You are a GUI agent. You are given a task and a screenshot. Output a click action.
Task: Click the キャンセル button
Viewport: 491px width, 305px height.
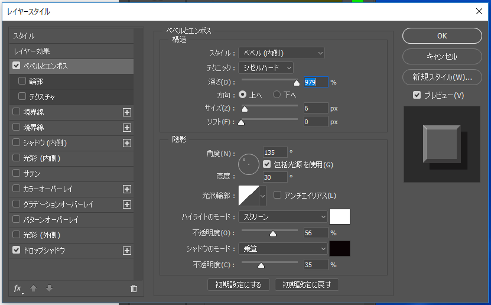(x=442, y=56)
